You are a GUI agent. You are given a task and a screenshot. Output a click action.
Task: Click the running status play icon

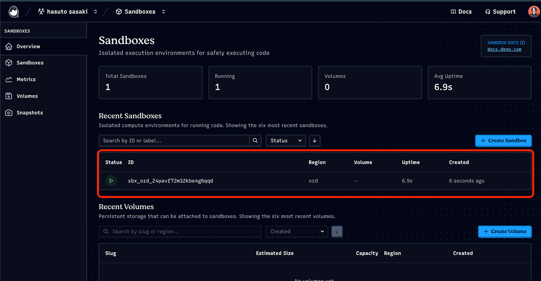(x=111, y=181)
